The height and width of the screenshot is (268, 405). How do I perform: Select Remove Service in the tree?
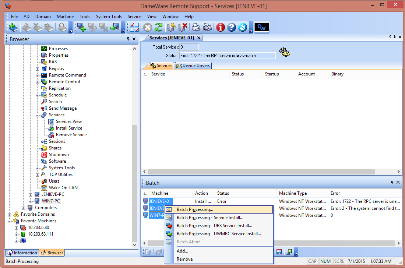tap(71, 135)
